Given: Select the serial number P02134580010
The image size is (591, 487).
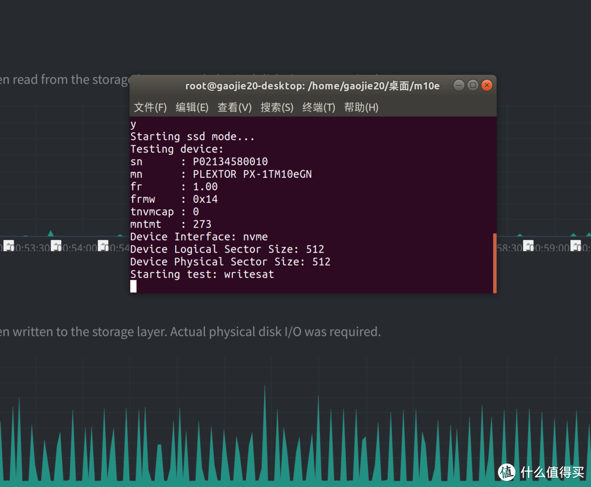Looking at the screenshot, I should [230, 162].
